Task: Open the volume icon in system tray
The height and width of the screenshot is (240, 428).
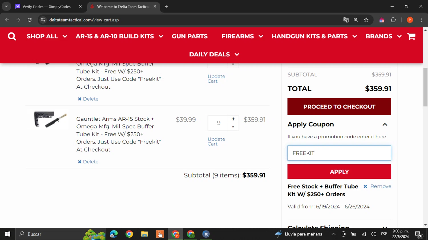Action: click(x=374, y=234)
